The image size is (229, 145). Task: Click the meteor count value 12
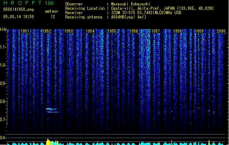(53, 17)
